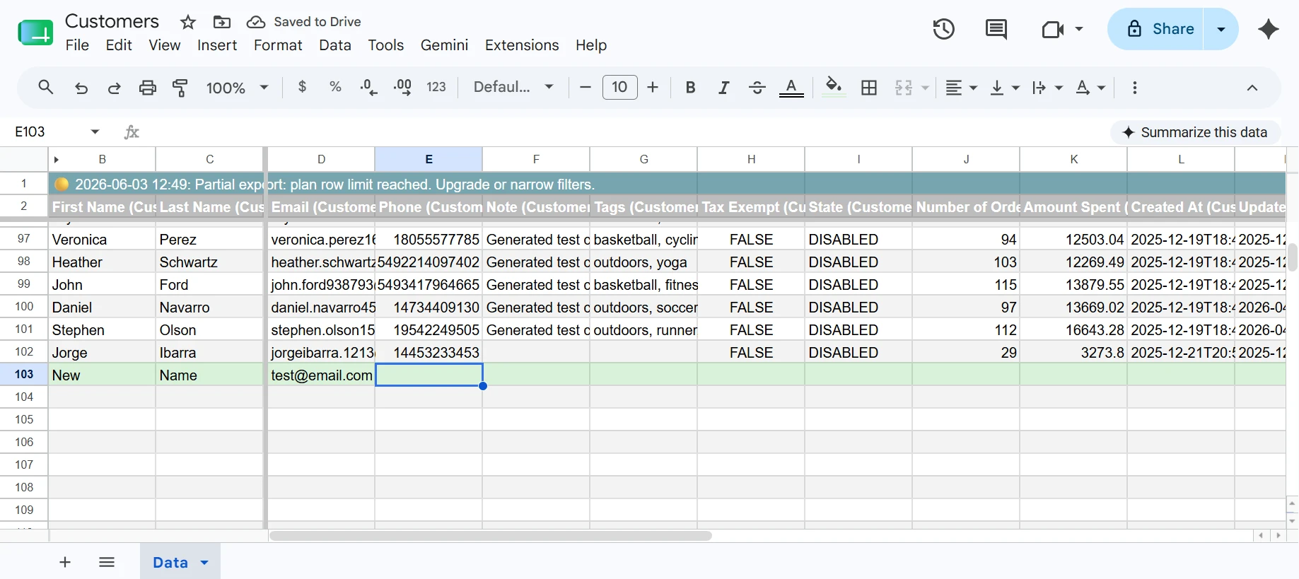Open the version history clock icon
The image size is (1299, 579).
pos(943,29)
